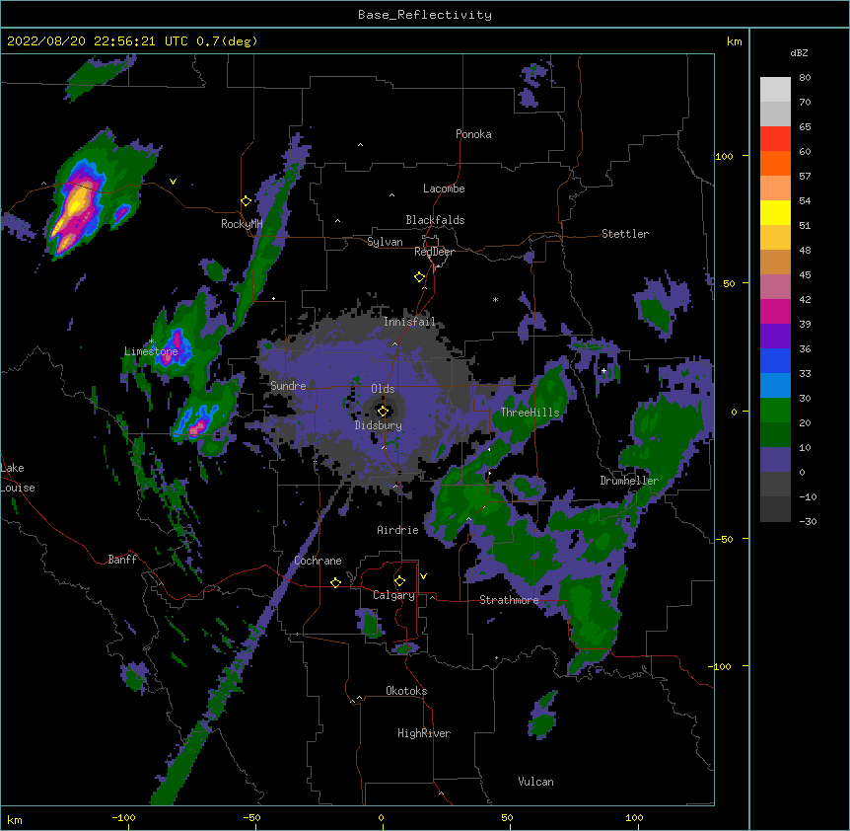Screen dimensions: 850x831
Task: Click the Strathmore label
Action: [x=509, y=600]
